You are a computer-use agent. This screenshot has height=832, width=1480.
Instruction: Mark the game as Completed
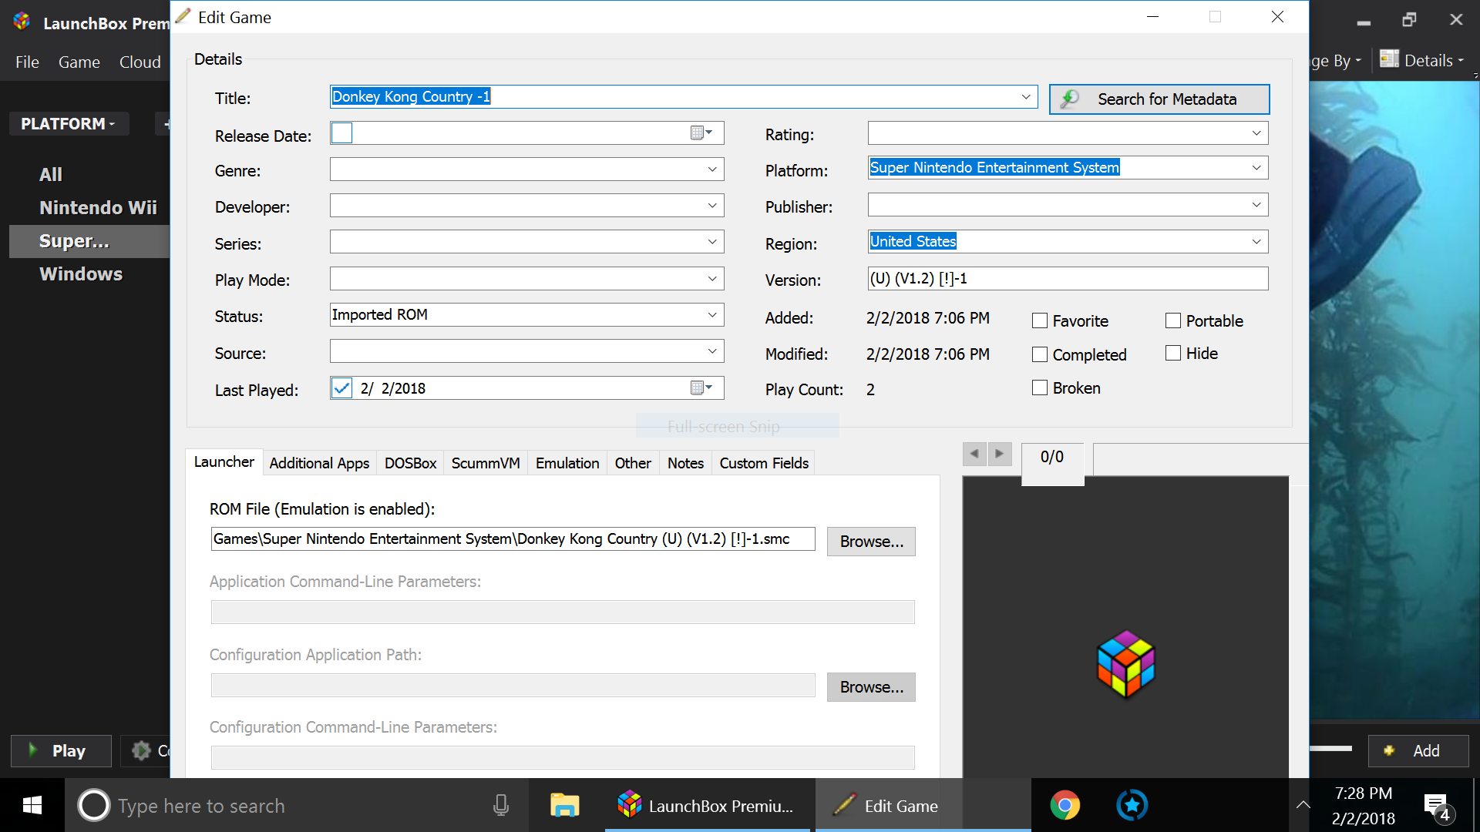[x=1040, y=354]
